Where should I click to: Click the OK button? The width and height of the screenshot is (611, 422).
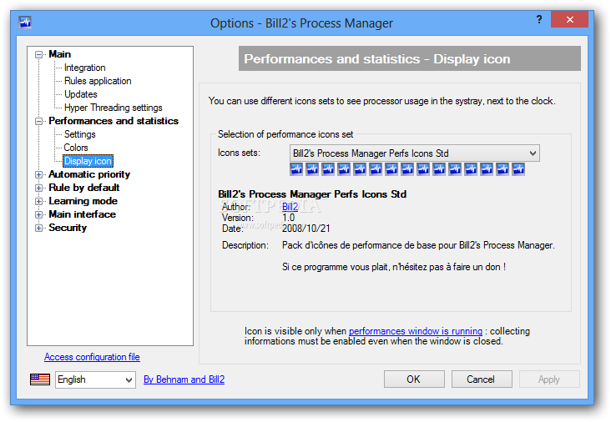pos(414,379)
